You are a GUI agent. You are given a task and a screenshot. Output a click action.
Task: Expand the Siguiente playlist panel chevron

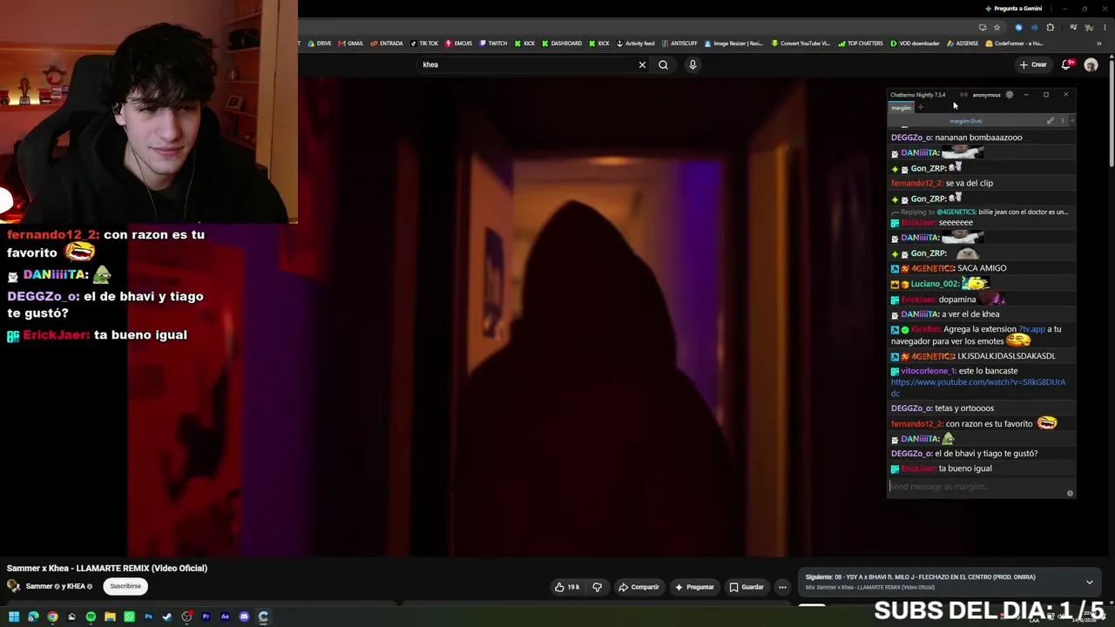pyautogui.click(x=1089, y=582)
